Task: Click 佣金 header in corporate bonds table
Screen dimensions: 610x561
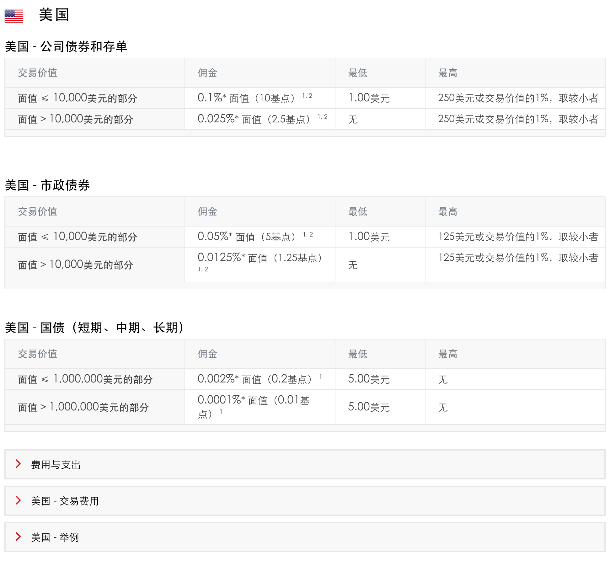Action: 207,73
